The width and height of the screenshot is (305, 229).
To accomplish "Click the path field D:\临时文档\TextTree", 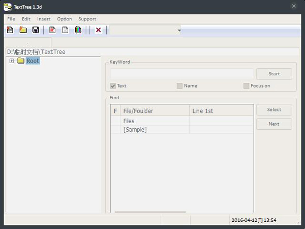I will [x=152, y=52].
